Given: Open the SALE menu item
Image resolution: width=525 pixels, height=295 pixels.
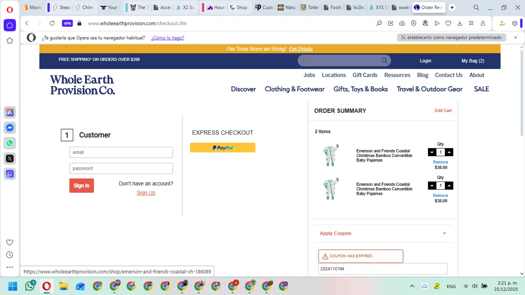Looking at the screenshot, I should click(481, 89).
